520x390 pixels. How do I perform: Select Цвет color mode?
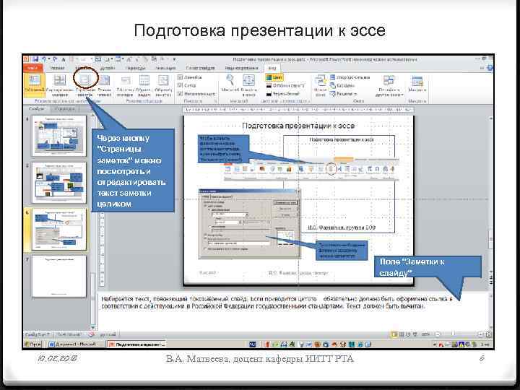(x=274, y=77)
